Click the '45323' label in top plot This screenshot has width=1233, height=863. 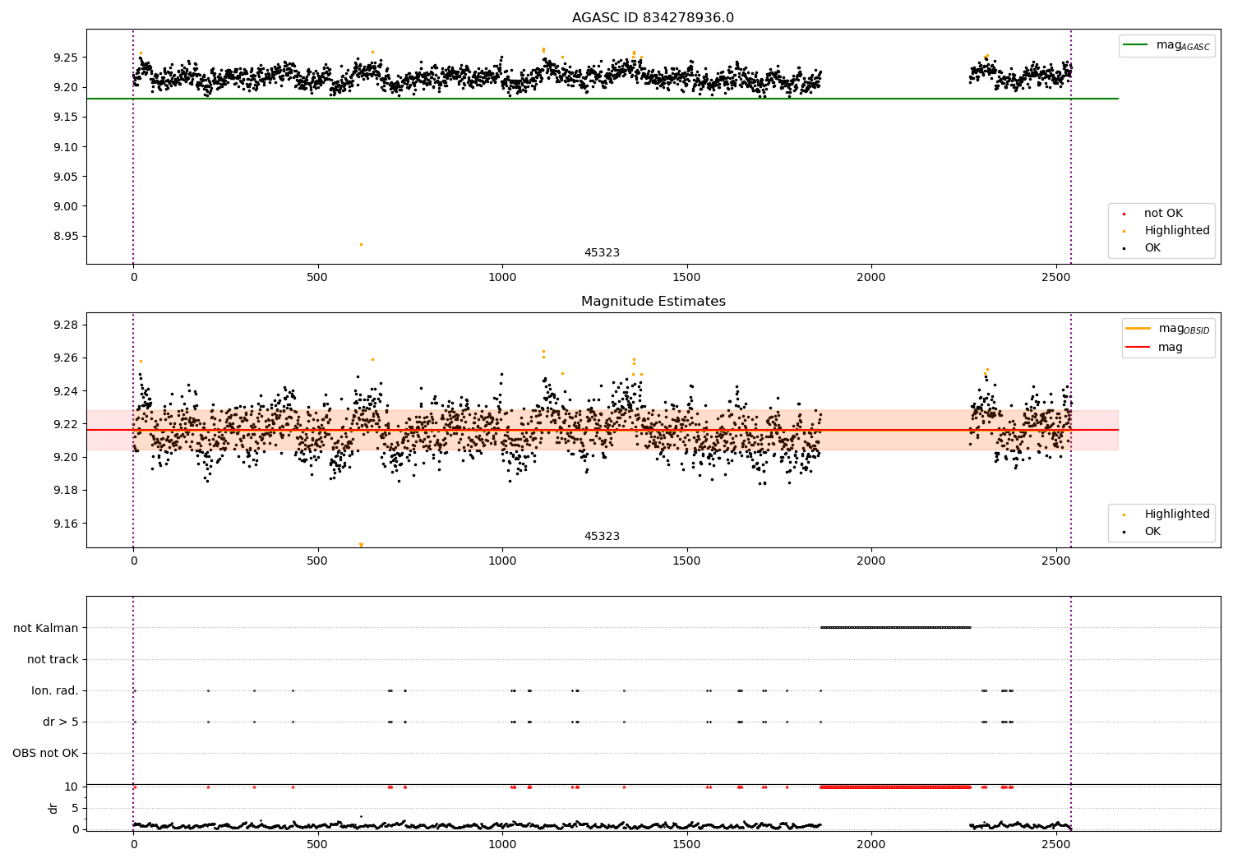[x=602, y=253]
